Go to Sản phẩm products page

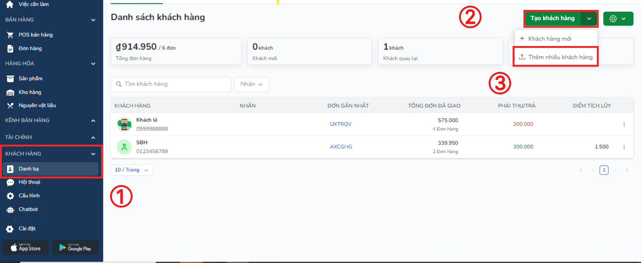[31, 78]
